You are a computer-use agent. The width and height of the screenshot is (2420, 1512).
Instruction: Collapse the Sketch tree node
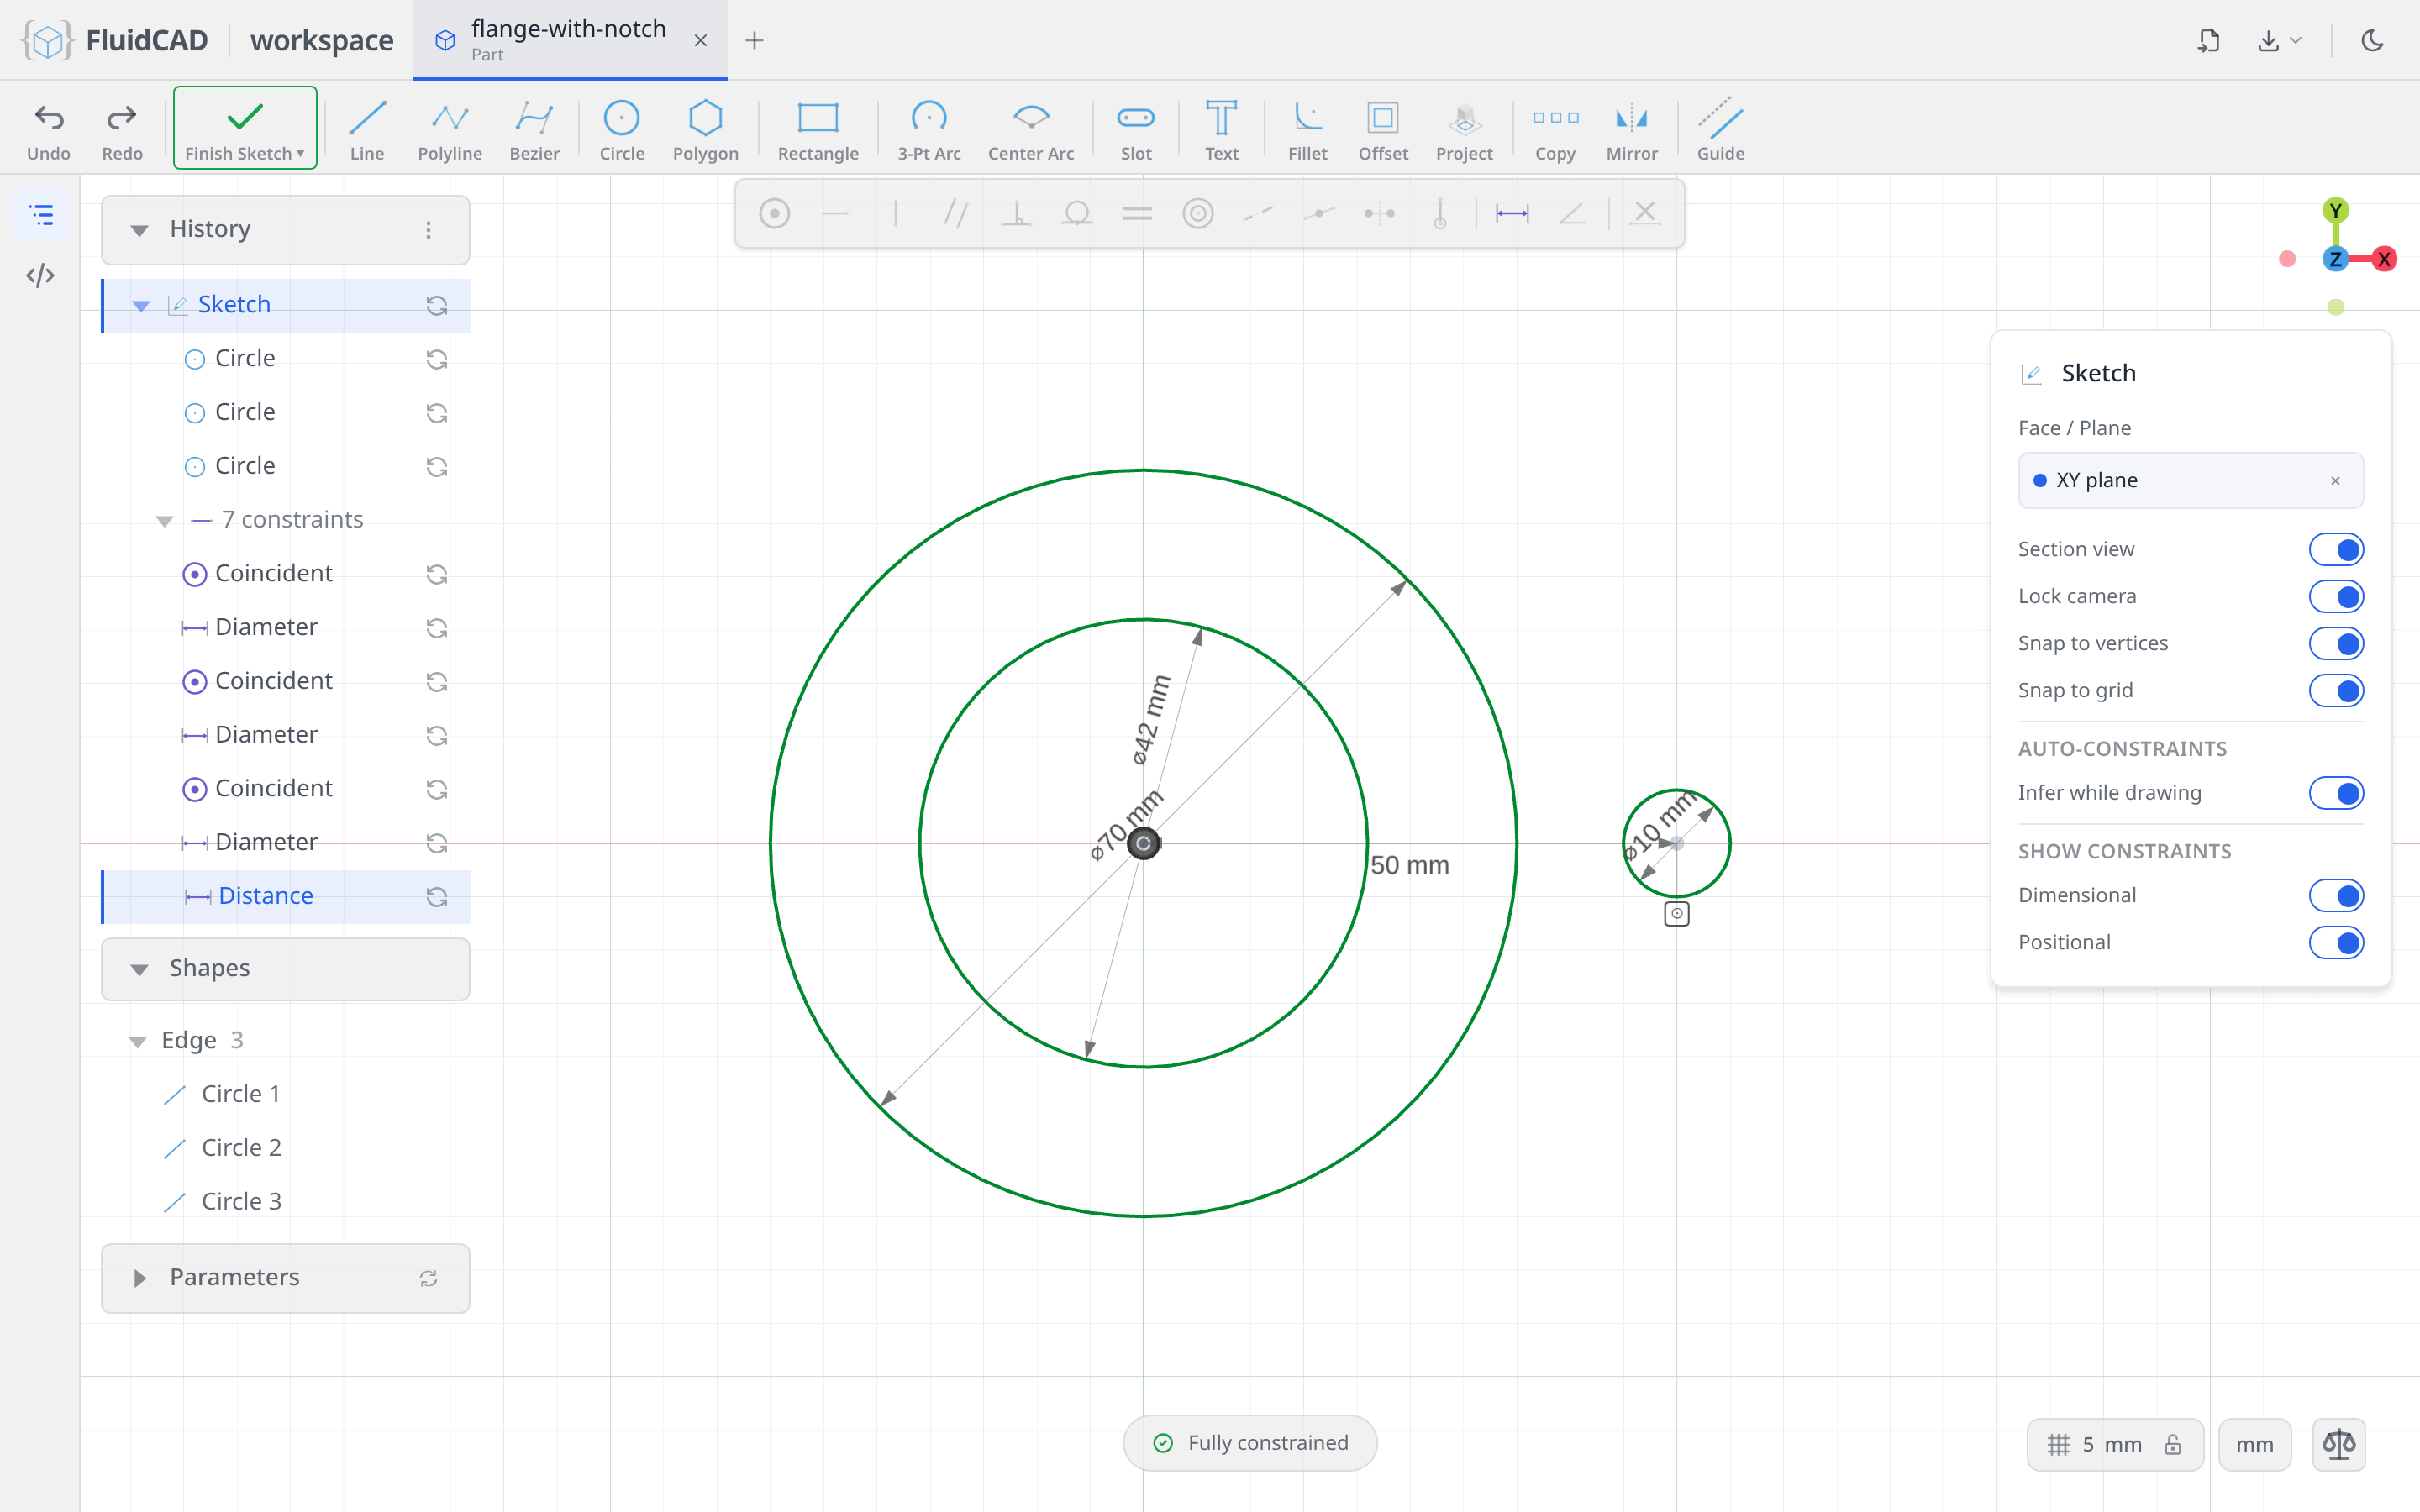click(141, 305)
